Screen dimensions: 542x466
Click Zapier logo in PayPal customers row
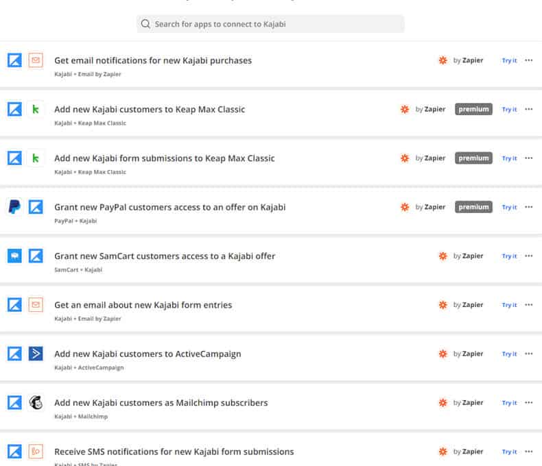(x=405, y=207)
